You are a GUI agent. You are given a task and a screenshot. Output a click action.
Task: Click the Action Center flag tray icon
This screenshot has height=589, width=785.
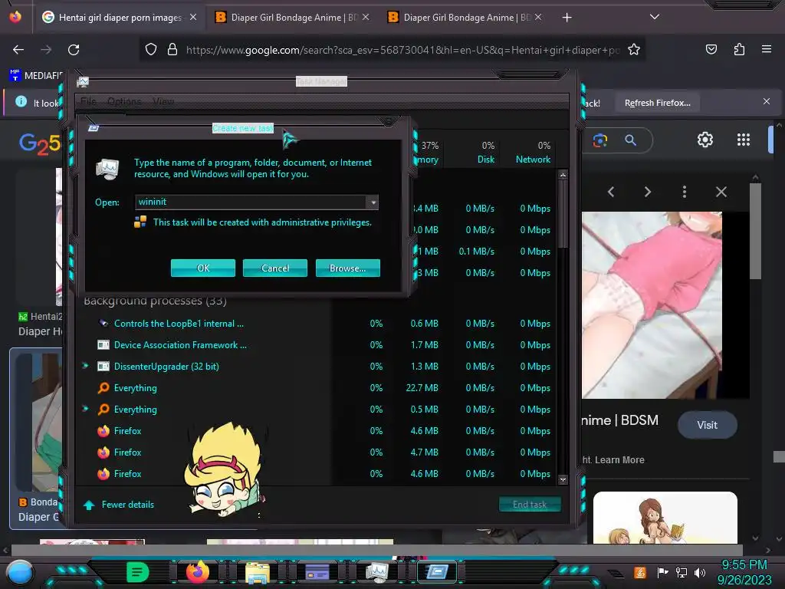[x=662, y=572]
